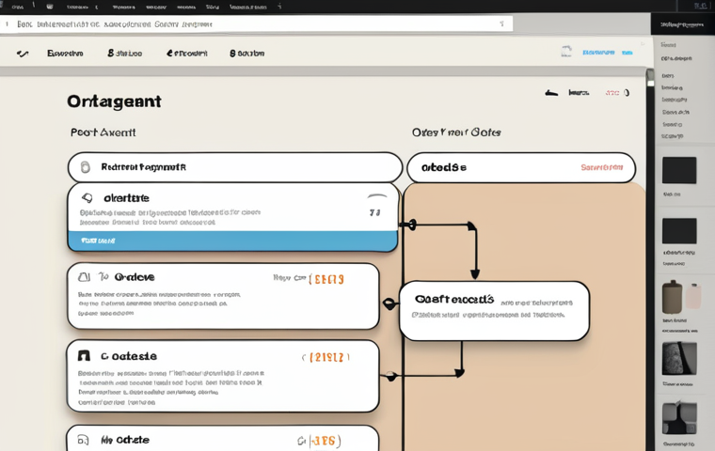Select the otedSs pill field
This screenshot has height=451, width=715.
click(x=521, y=167)
